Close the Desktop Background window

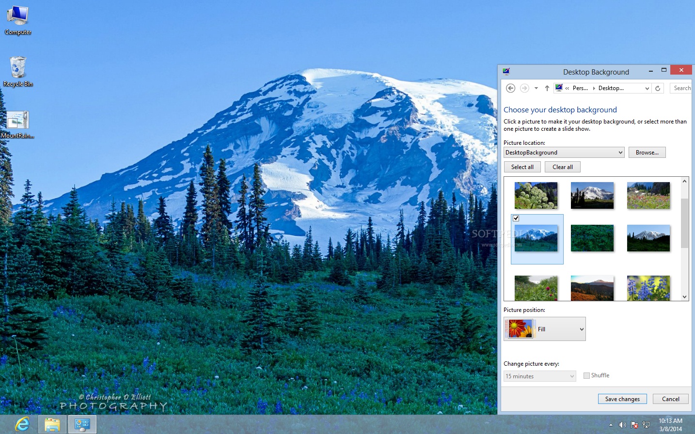(681, 70)
